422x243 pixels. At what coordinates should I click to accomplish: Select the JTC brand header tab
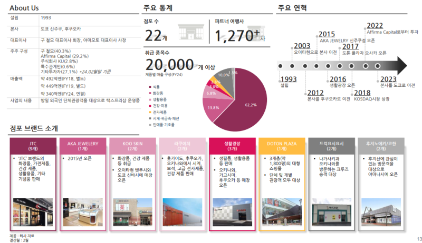coord(32,145)
